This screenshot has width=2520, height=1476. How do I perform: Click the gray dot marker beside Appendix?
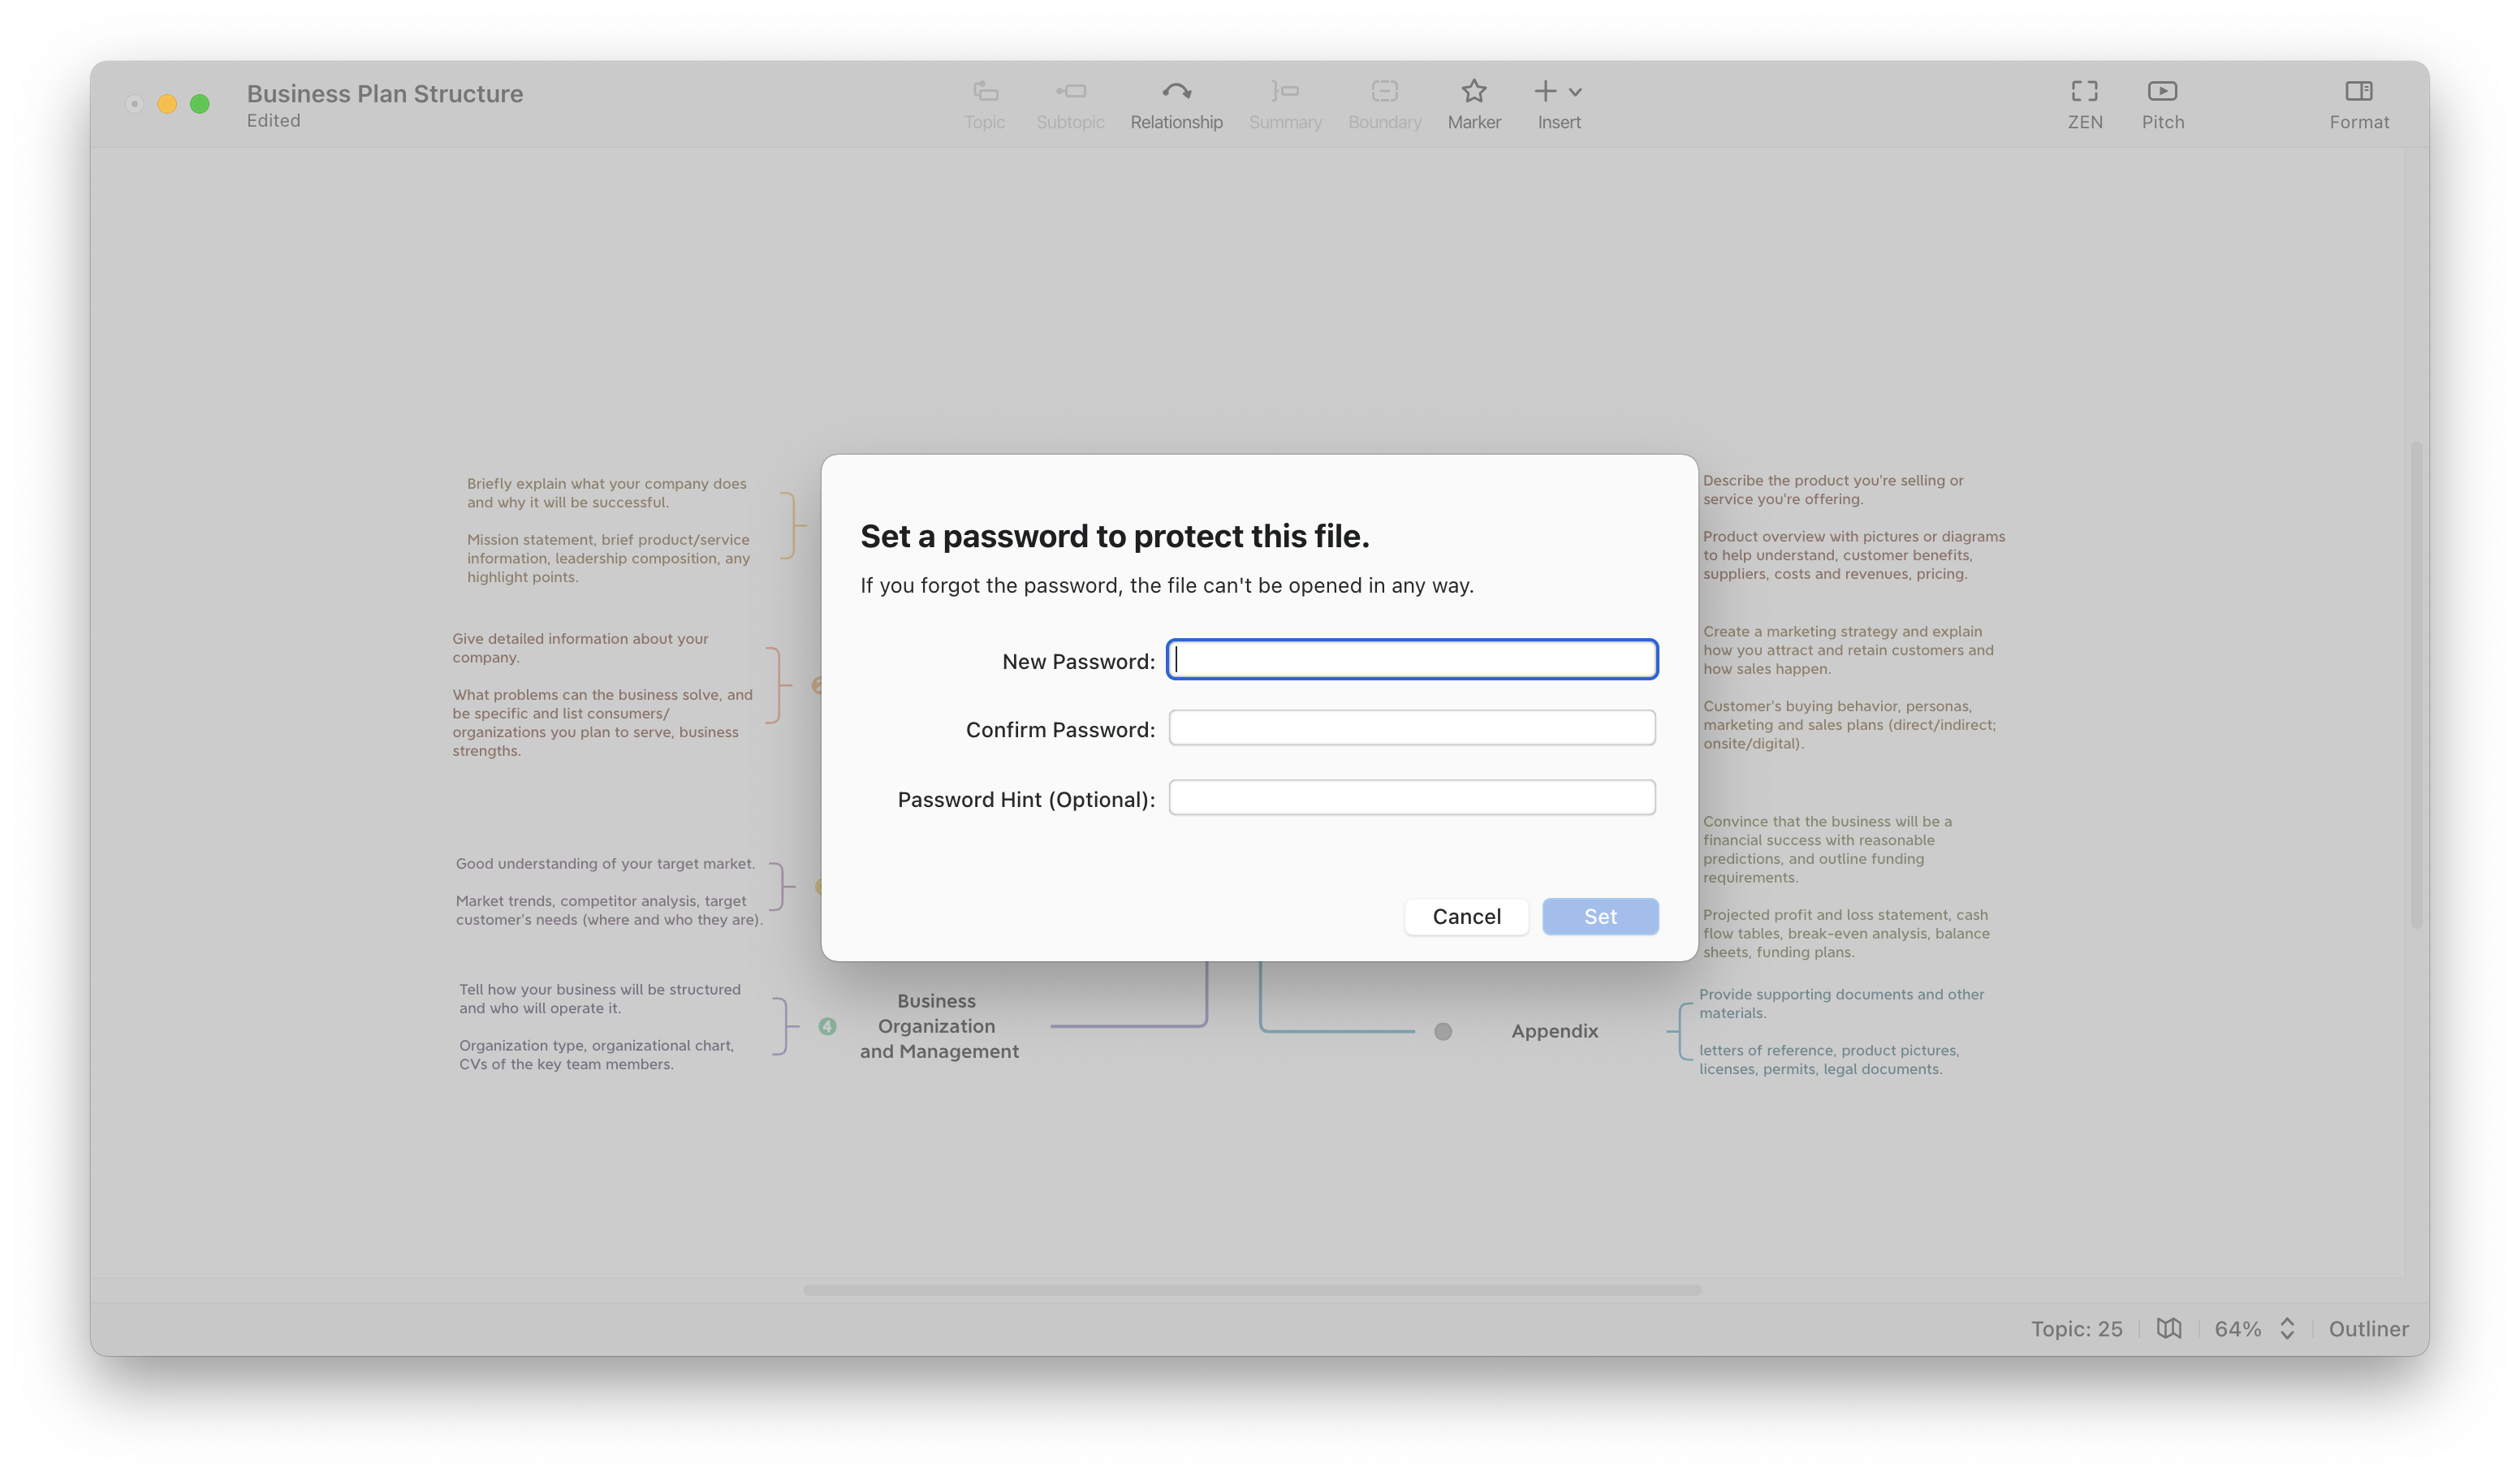point(1442,1031)
